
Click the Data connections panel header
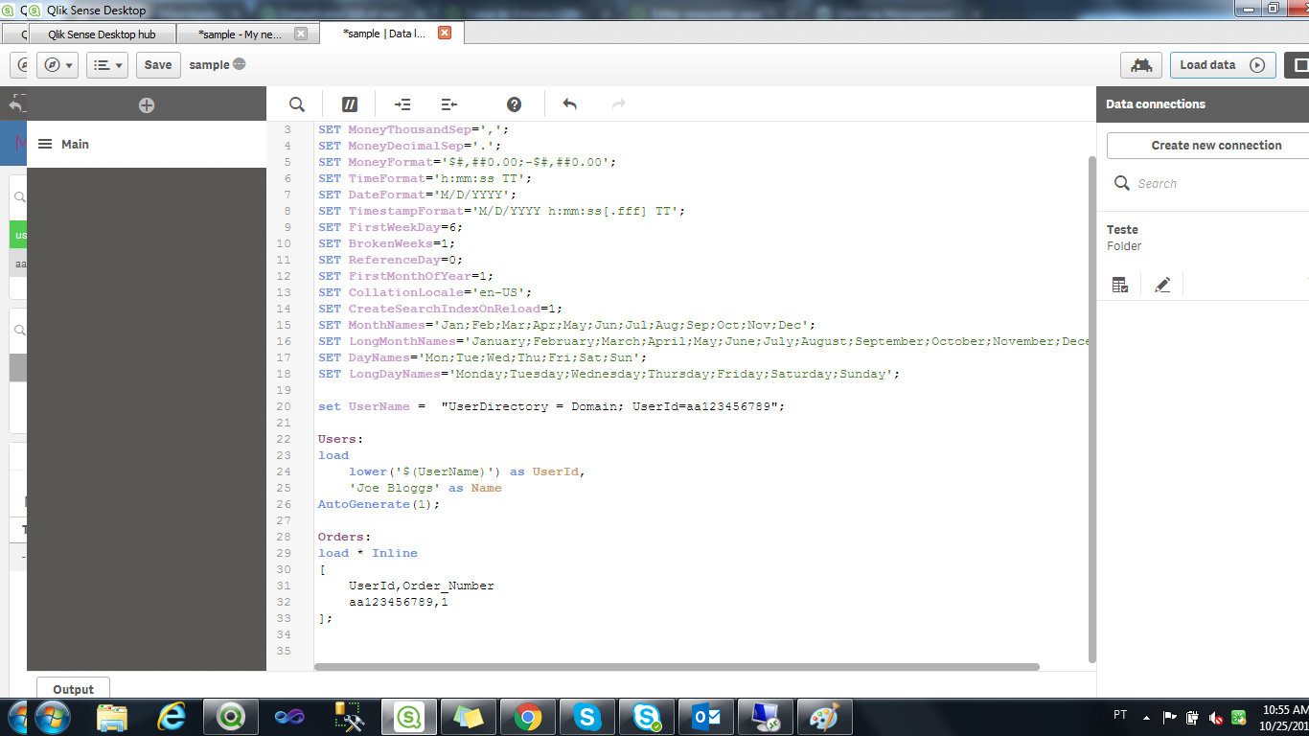[1203, 104]
